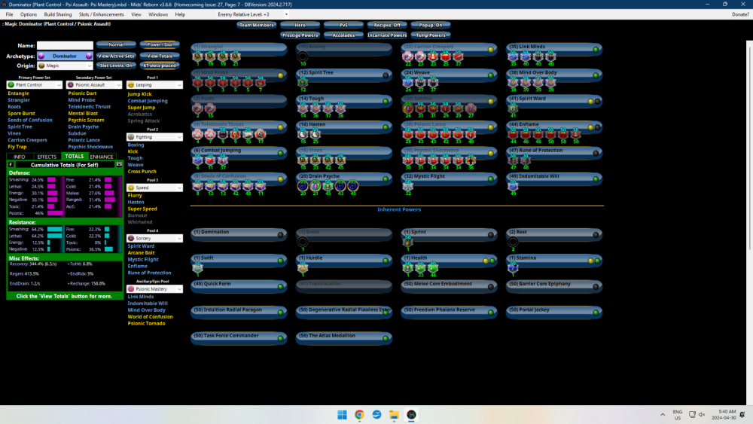Open the Windows menu
Viewport: 753px width, 424px height.
tap(158, 14)
